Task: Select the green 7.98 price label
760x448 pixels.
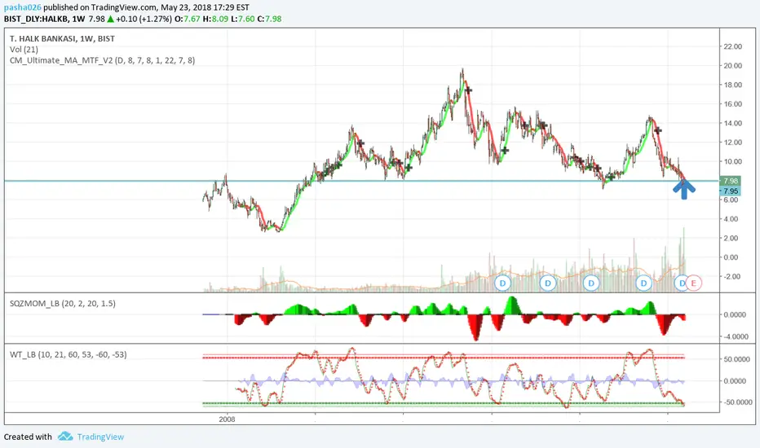Action: pyautogui.click(x=731, y=181)
